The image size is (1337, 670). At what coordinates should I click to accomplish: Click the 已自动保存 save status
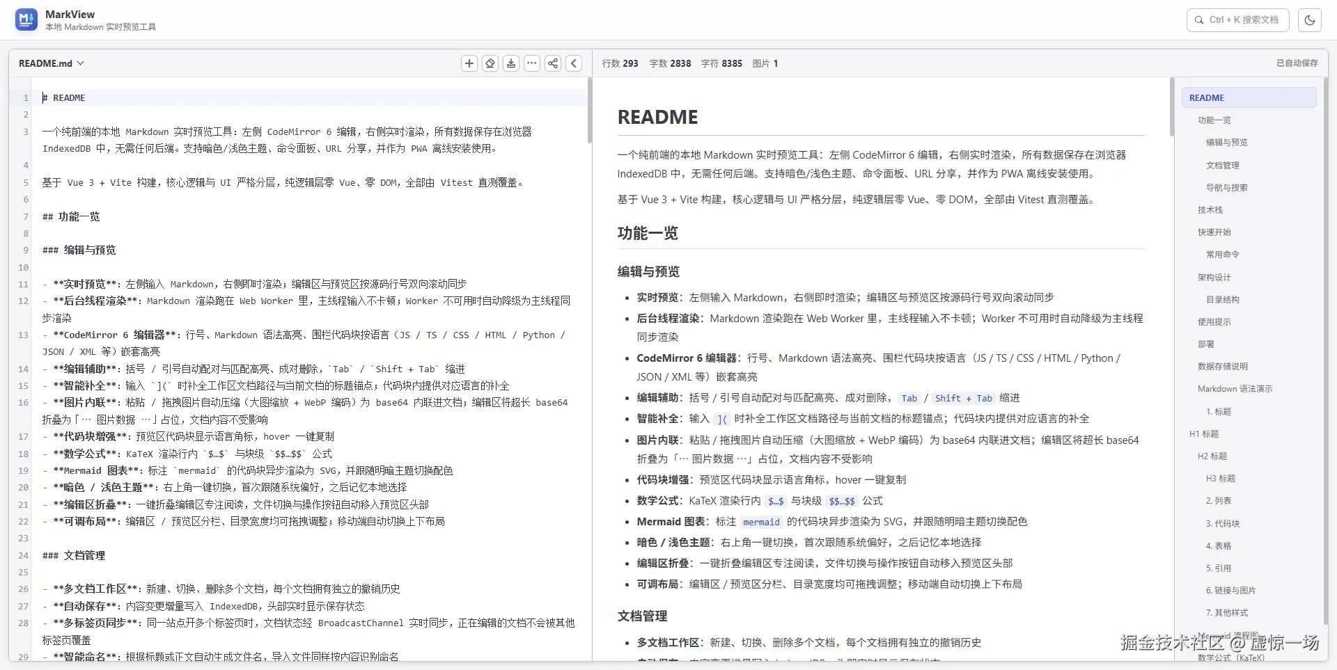click(1297, 63)
